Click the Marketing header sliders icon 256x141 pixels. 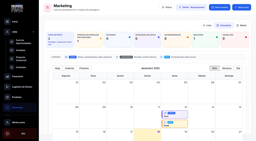tap(48, 7)
